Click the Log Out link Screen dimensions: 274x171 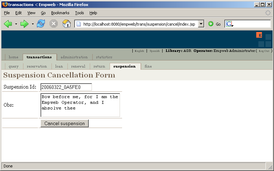point(264,51)
